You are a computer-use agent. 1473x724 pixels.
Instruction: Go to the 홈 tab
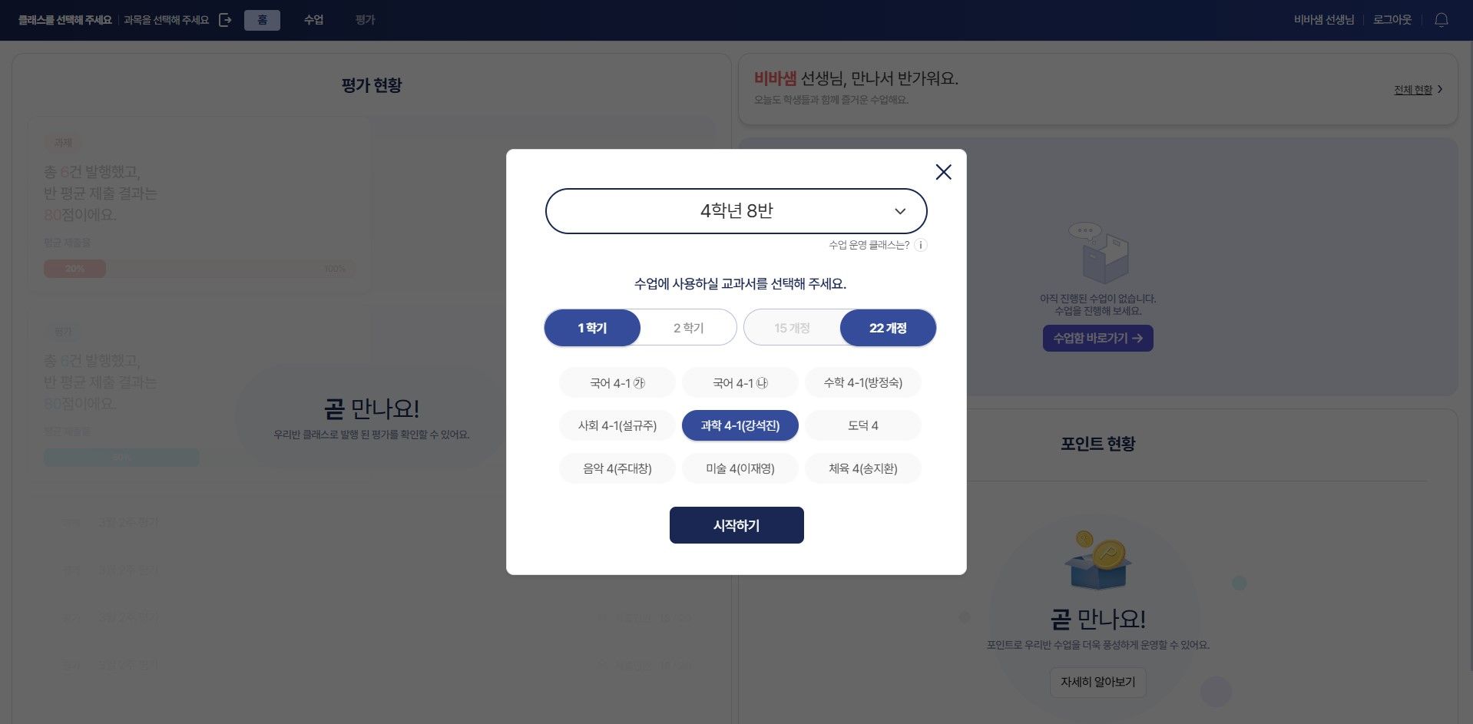262,20
